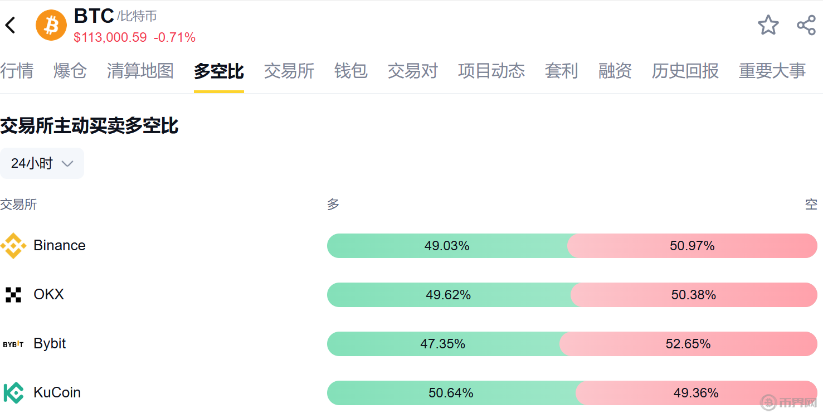823x418 pixels.
Task: Click Binance green long bar 49.03%
Action: tap(447, 246)
